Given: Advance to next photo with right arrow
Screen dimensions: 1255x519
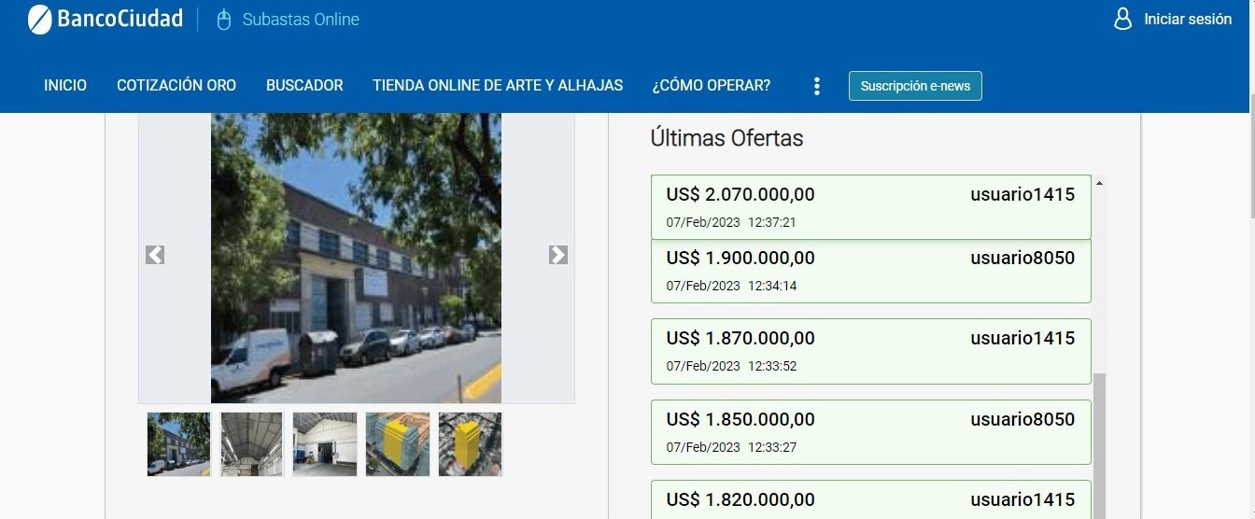Looking at the screenshot, I should coord(558,255).
